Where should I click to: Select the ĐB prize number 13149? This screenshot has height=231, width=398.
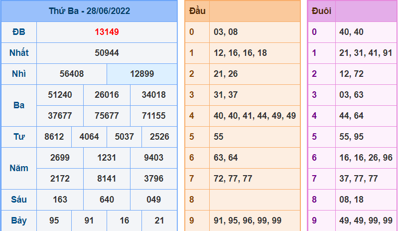coord(107,32)
